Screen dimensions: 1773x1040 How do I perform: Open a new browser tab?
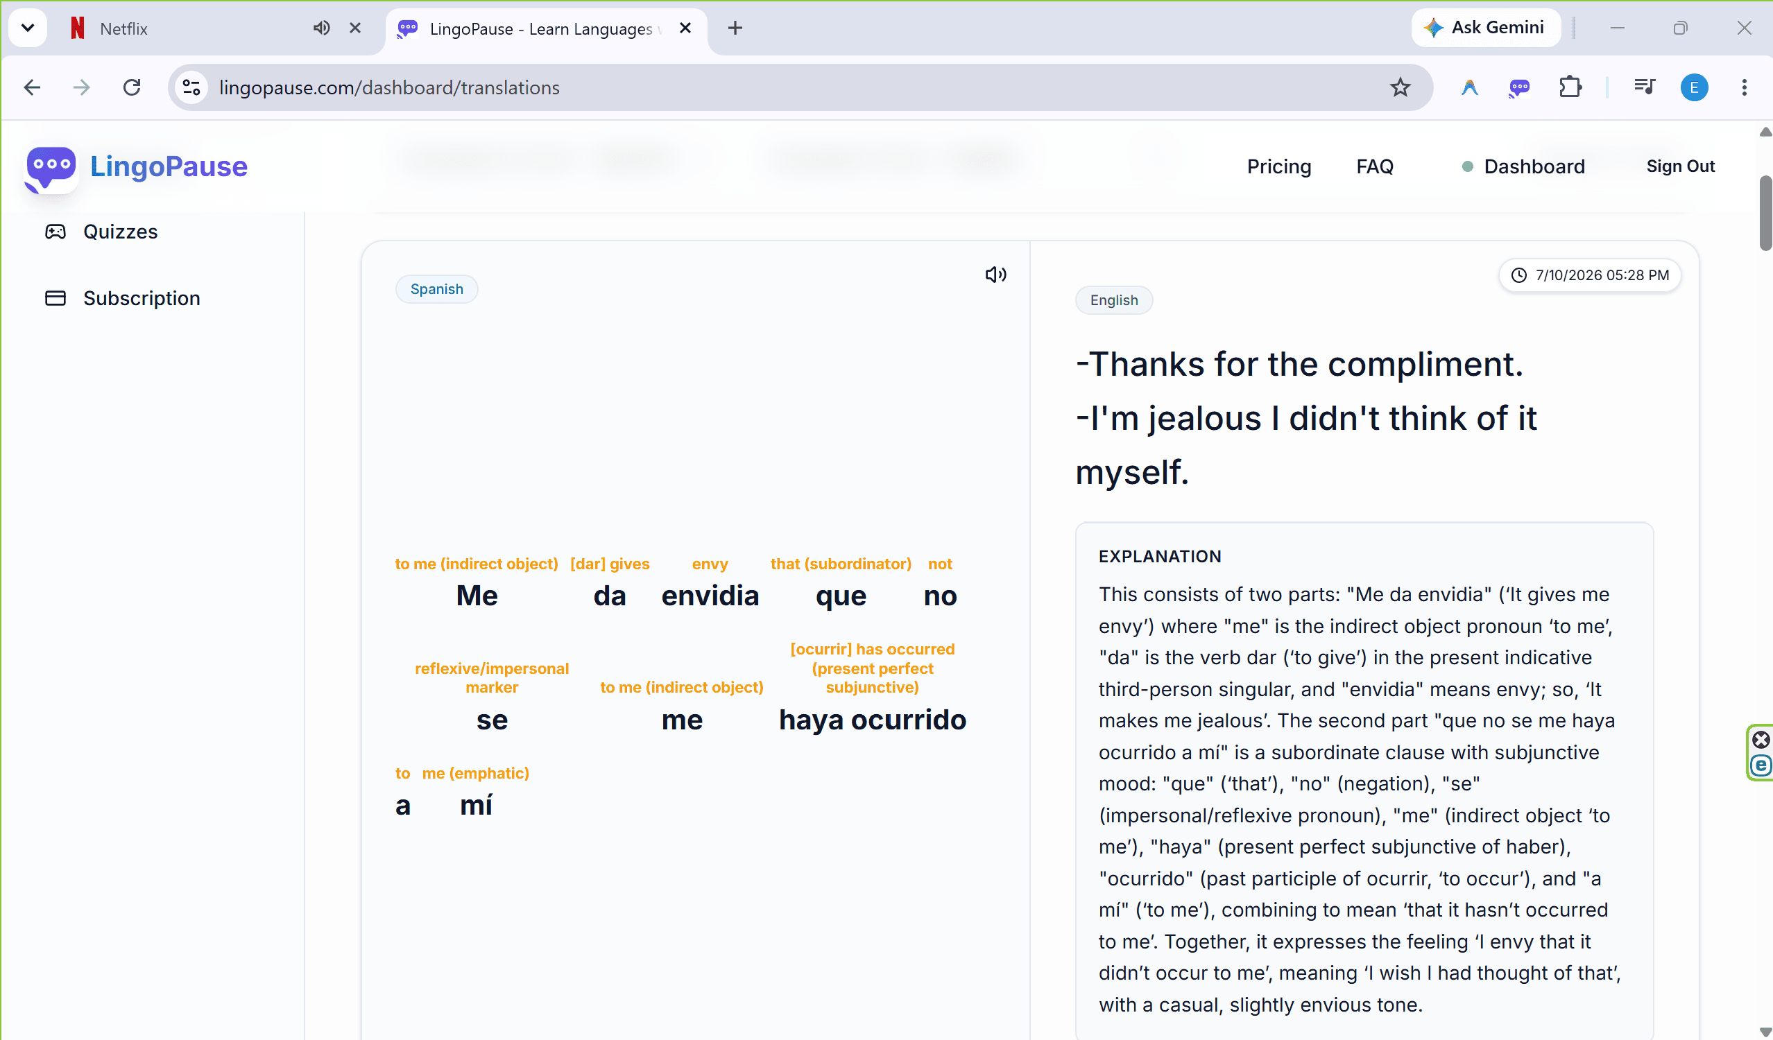point(735,28)
